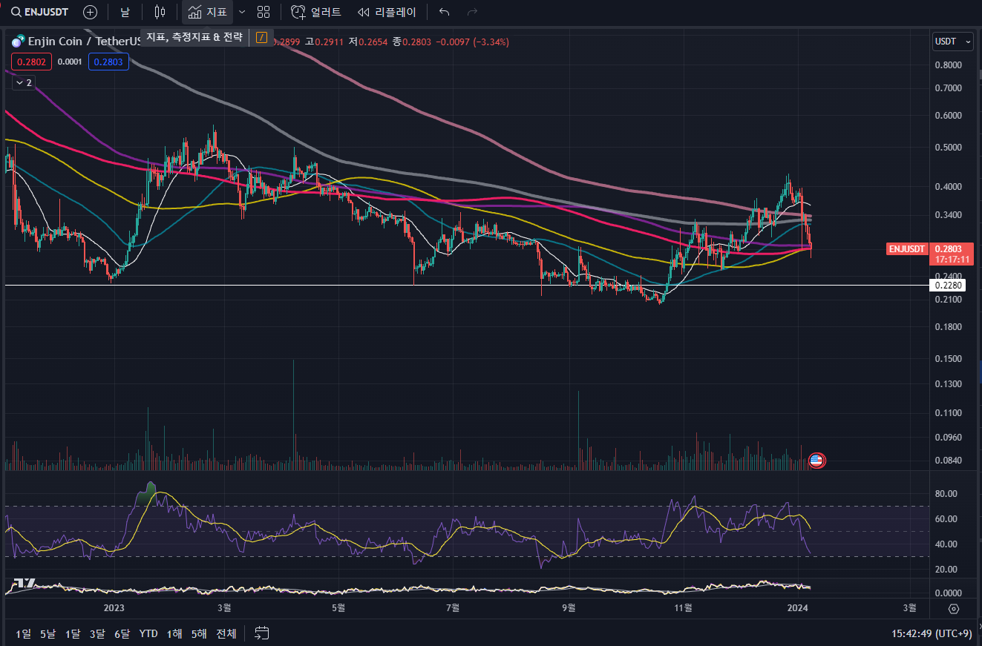
Task: Open the candlestick chart type selector
Action: click(x=160, y=12)
